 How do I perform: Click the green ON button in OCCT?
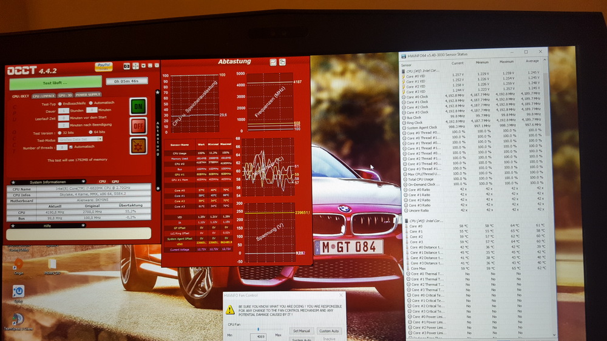[x=138, y=106]
